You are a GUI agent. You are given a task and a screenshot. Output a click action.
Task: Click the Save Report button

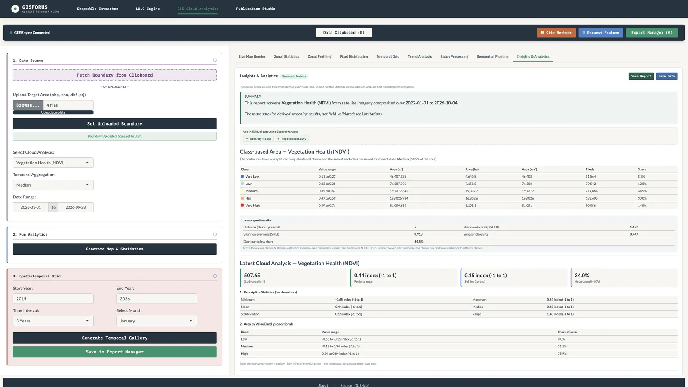(x=641, y=76)
